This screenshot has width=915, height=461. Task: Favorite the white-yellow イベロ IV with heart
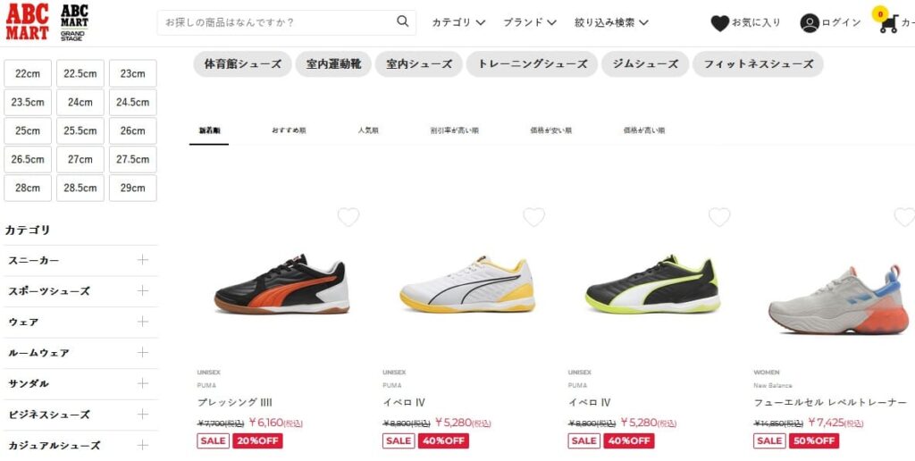534,217
